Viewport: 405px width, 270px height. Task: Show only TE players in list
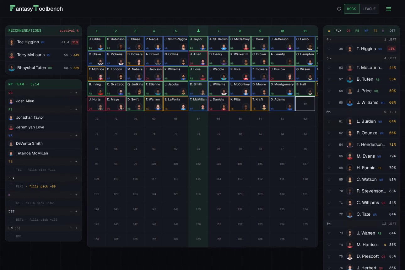375,31
